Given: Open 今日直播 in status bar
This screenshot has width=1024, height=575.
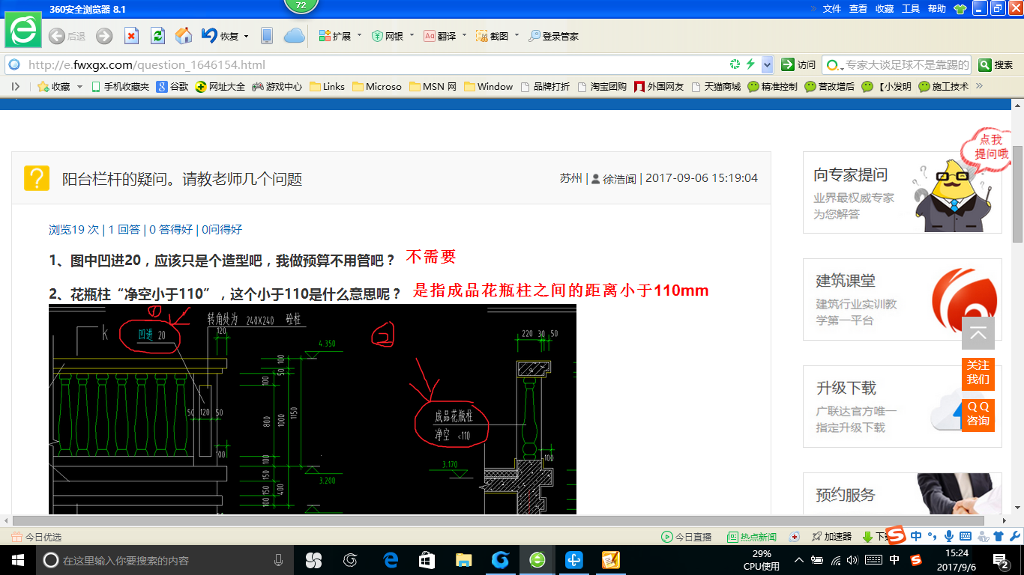Looking at the screenshot, I should pos(686,537).
